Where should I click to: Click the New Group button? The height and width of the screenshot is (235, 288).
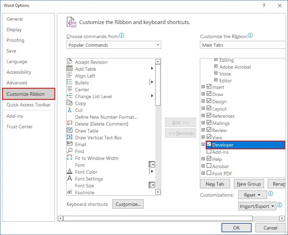point(249,184)
